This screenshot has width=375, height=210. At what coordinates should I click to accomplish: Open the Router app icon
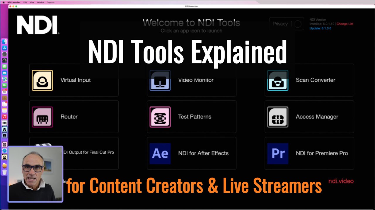click(42, 117)
